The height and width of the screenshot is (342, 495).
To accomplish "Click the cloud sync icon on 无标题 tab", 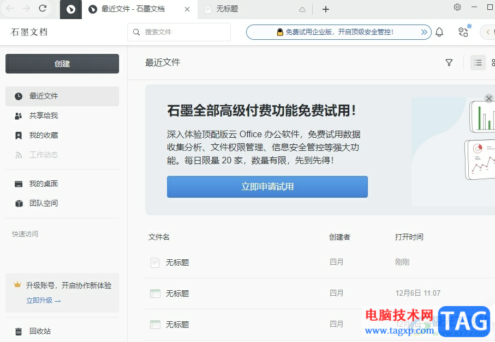I will (x=302, y=10).
